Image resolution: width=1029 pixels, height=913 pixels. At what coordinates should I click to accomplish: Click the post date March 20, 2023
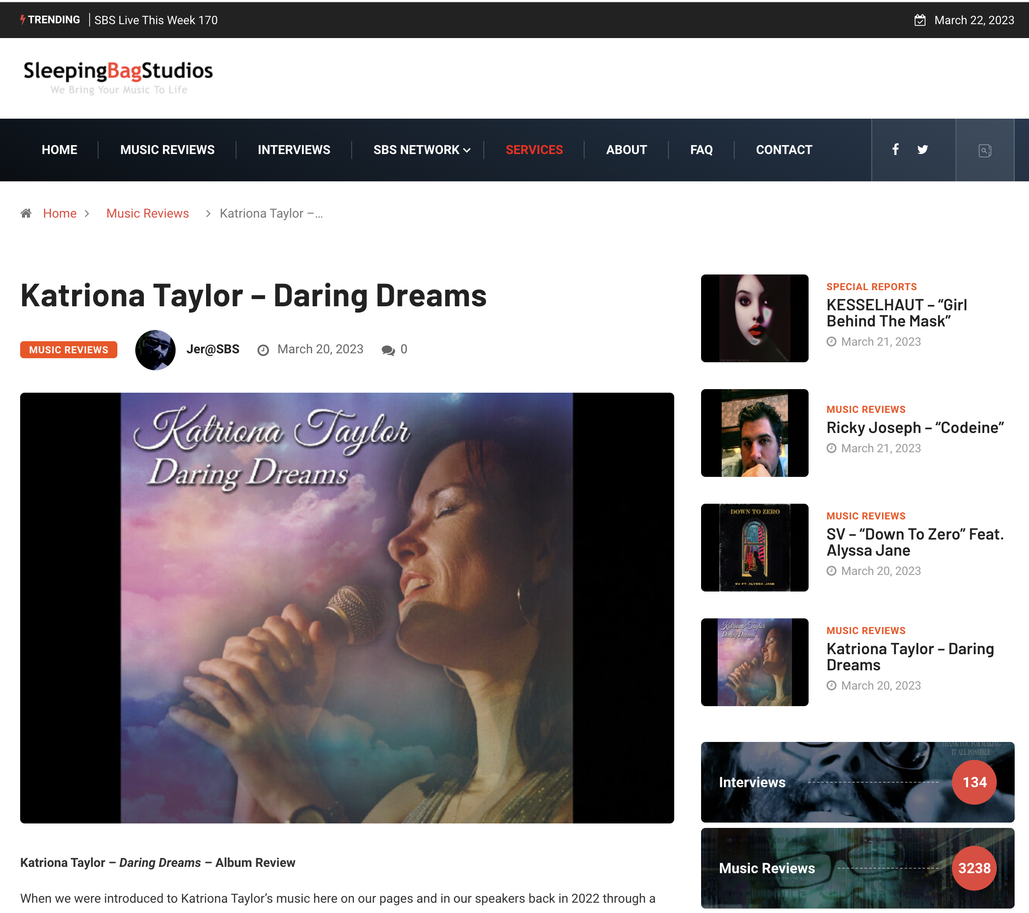pyautogui.click(x=320, y=349)
